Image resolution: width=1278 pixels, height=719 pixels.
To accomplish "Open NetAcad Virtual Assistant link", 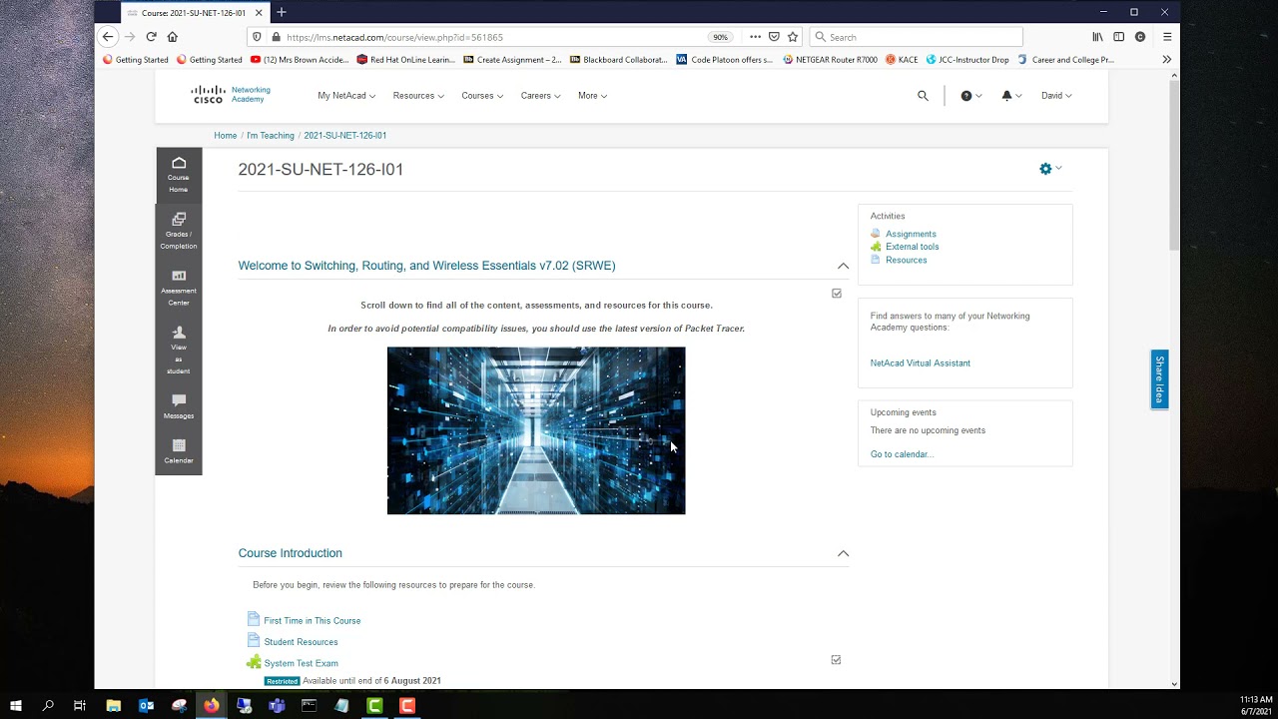I will [921, 363].
